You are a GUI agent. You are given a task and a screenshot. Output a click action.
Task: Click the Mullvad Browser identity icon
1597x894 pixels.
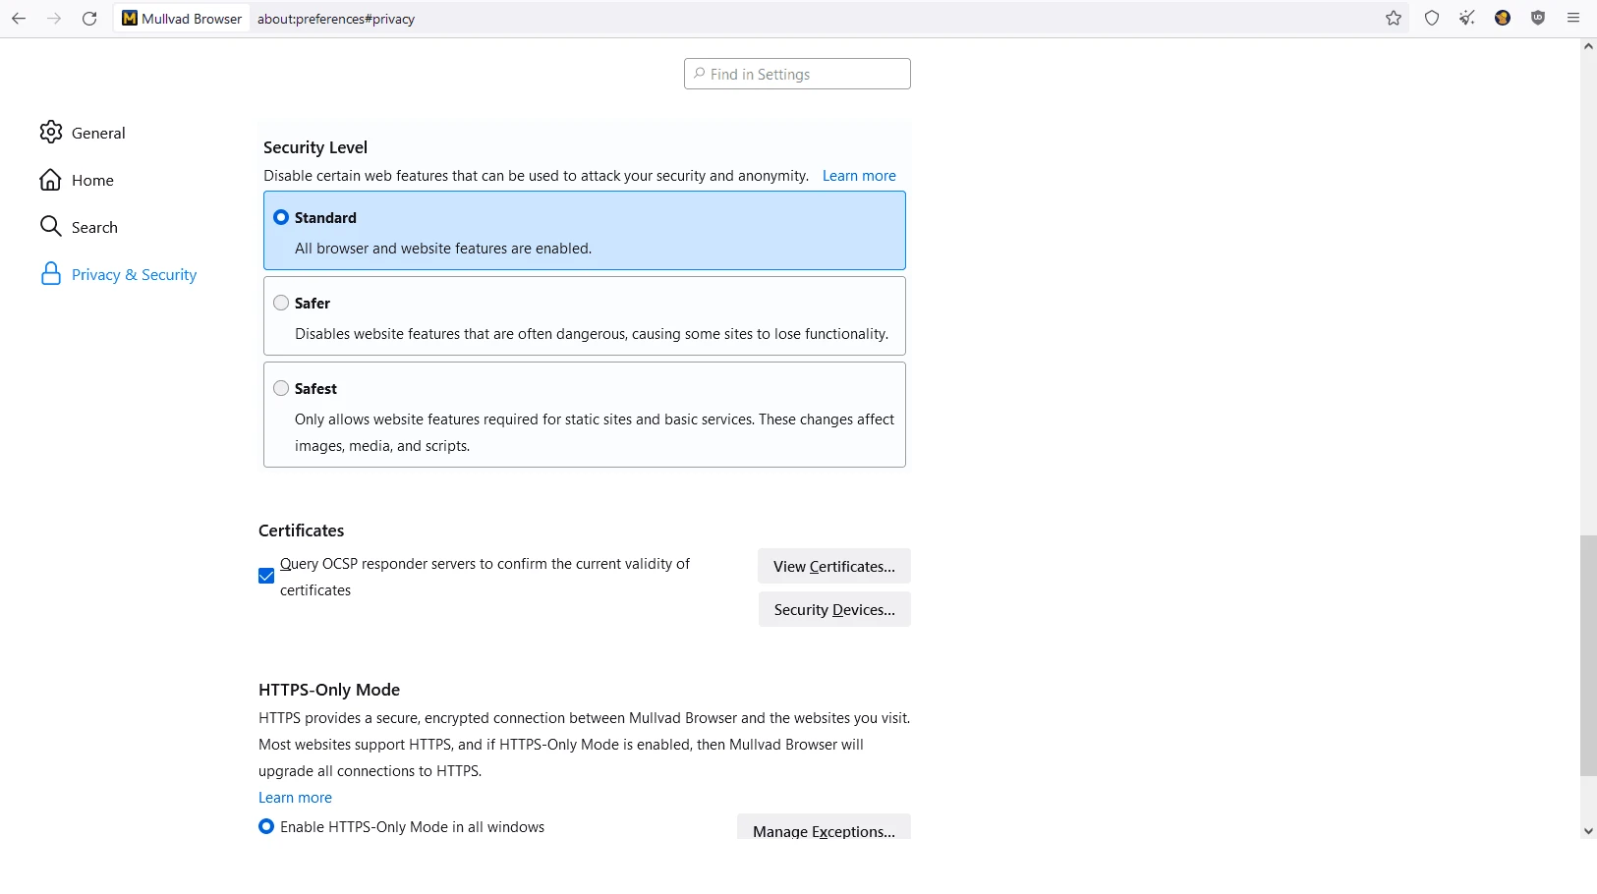[183, 19]
